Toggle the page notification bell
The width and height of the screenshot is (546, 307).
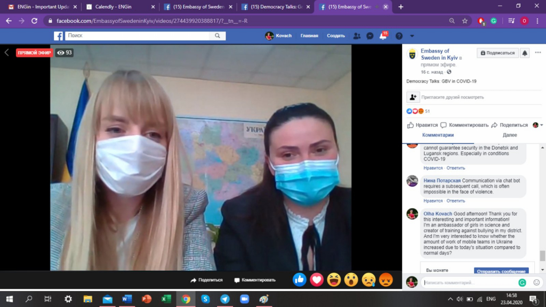525,53
